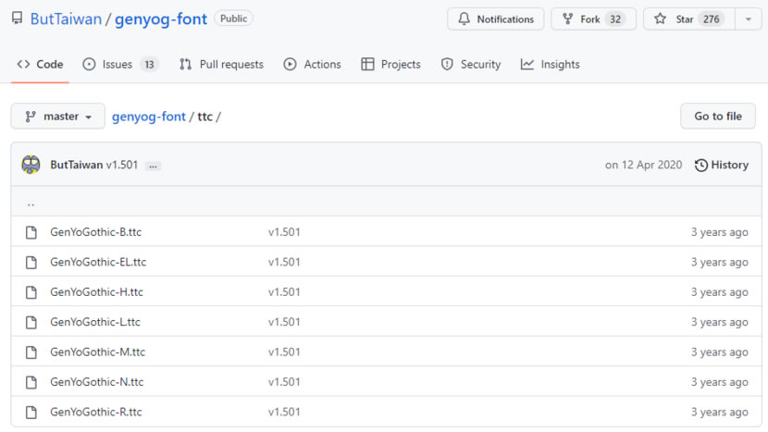Open the star lists dropdown arrow
The image size is (768, 432).
[749, 19]
